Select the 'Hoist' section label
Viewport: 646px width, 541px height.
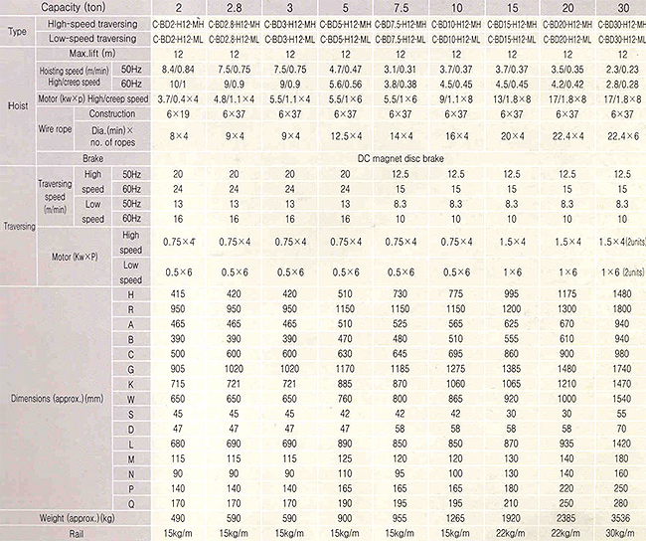pyautogui.click(x=18, y=106)
